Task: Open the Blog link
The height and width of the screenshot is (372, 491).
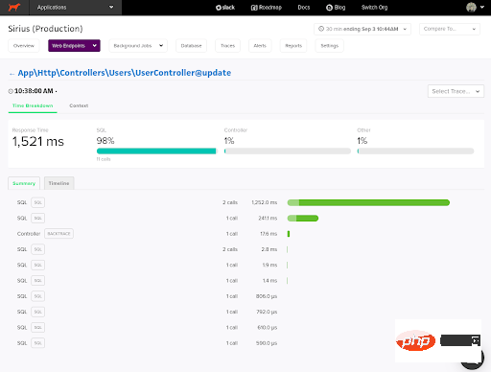Action: pyautogui.click(x=336, y=8)
